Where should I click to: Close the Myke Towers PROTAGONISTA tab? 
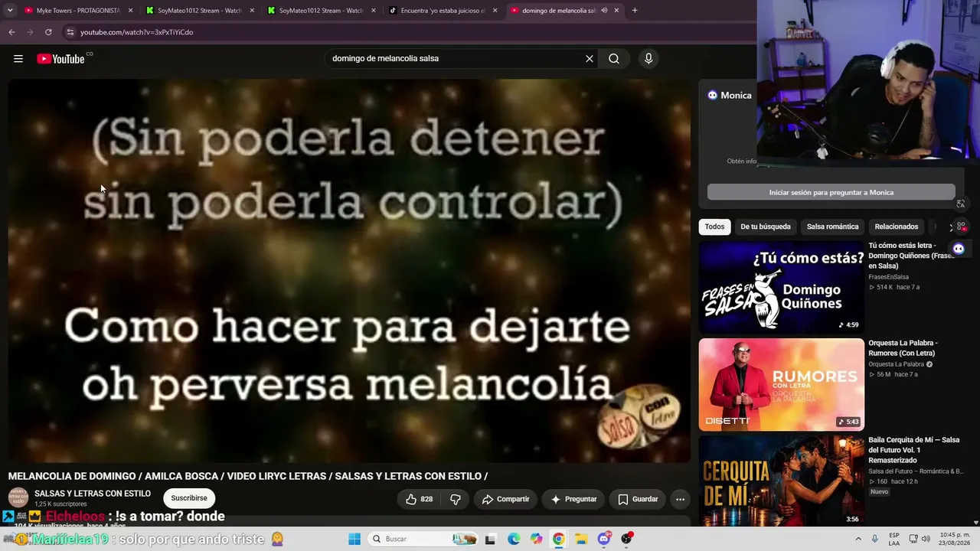[x=130, y=11]
